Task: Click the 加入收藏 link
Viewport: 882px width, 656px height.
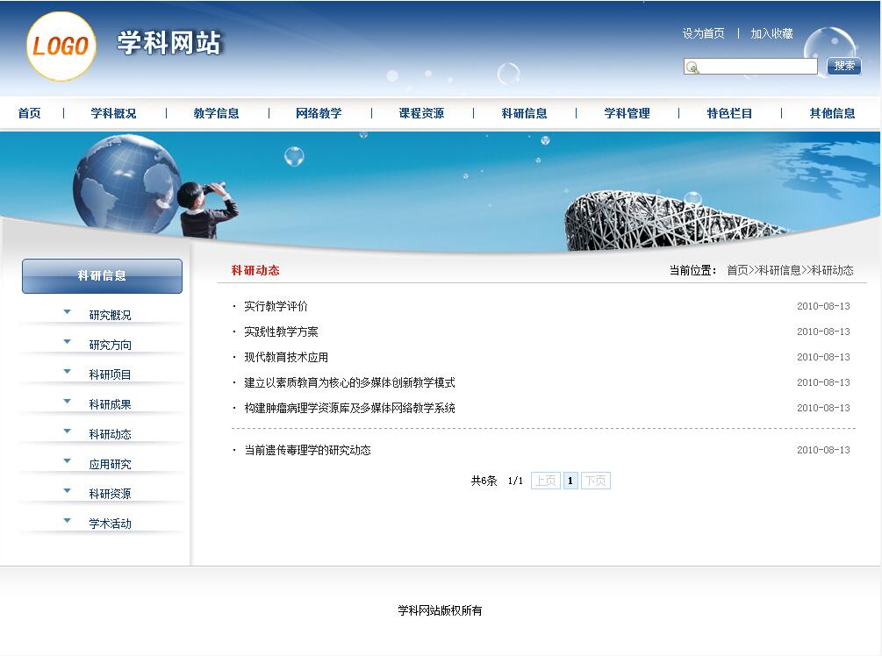Action: coord(771,33)
